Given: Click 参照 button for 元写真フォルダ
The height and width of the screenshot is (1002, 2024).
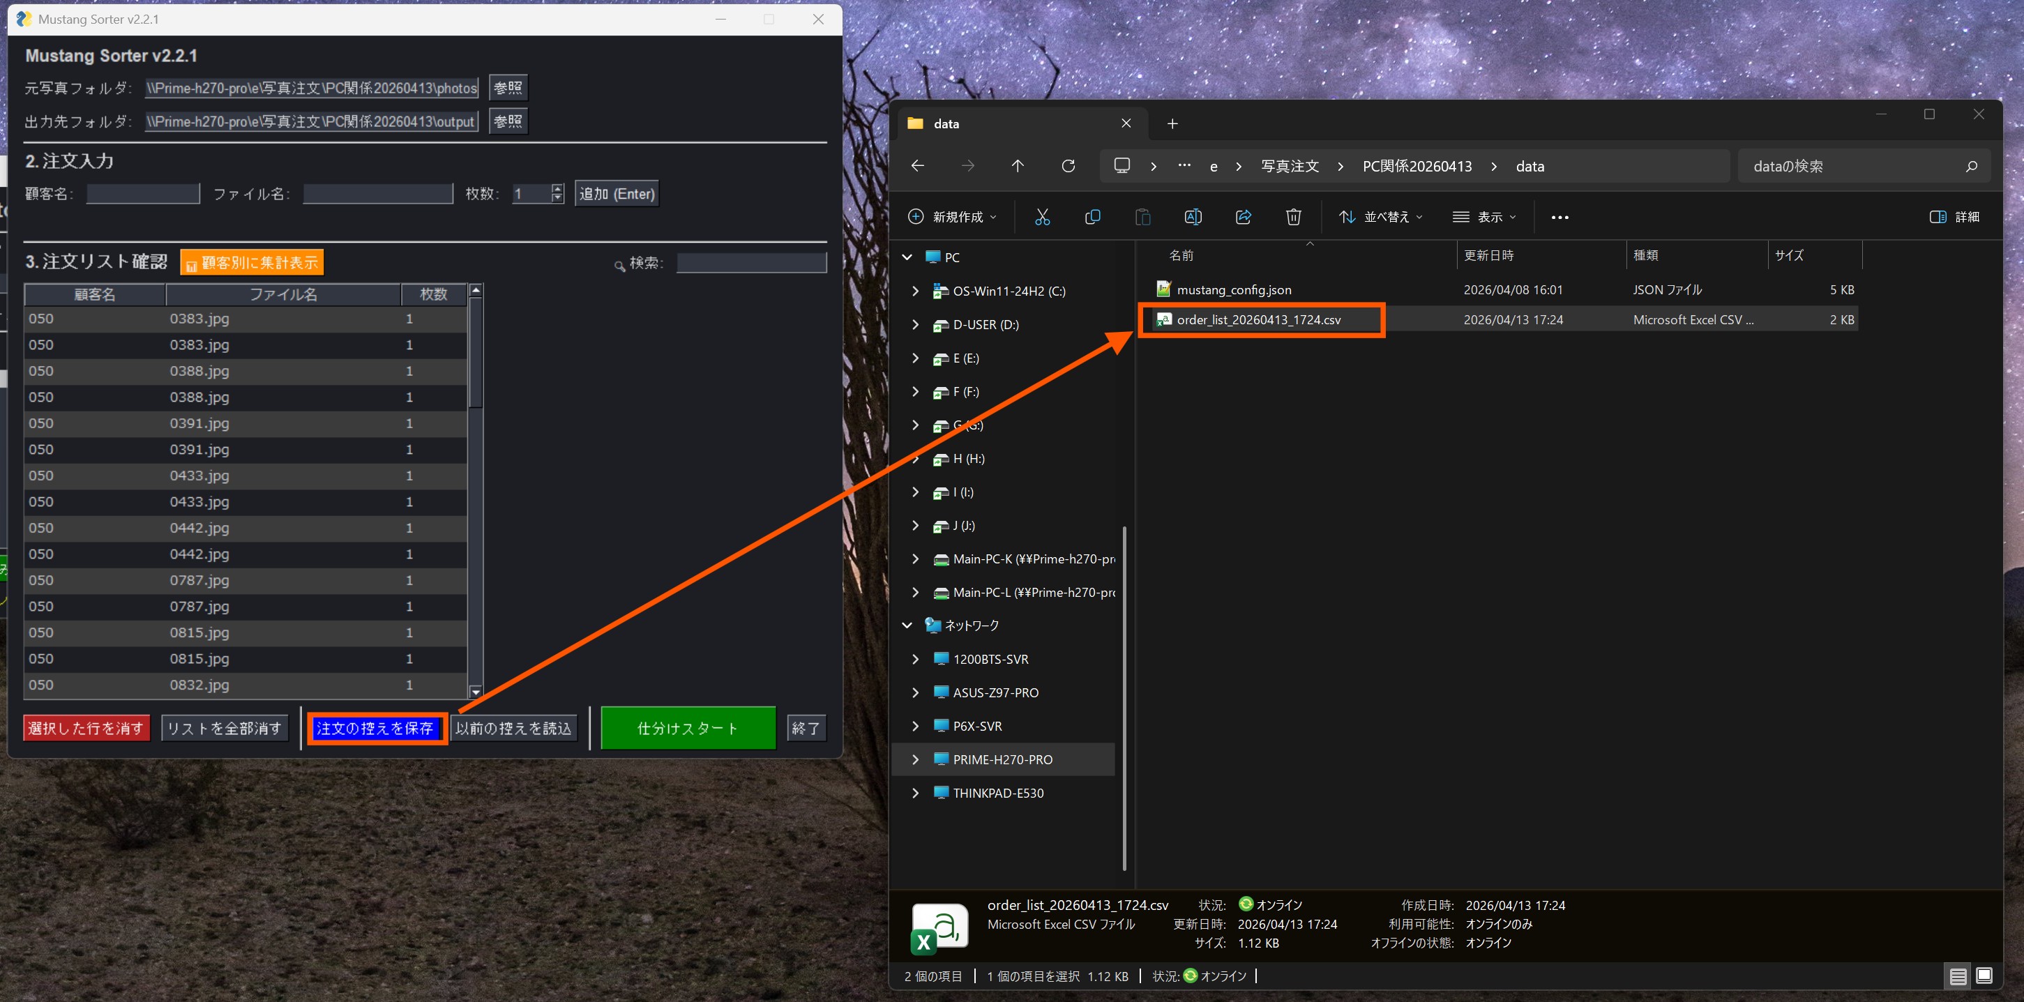Looking at the screenshot, I should (508, 87).
